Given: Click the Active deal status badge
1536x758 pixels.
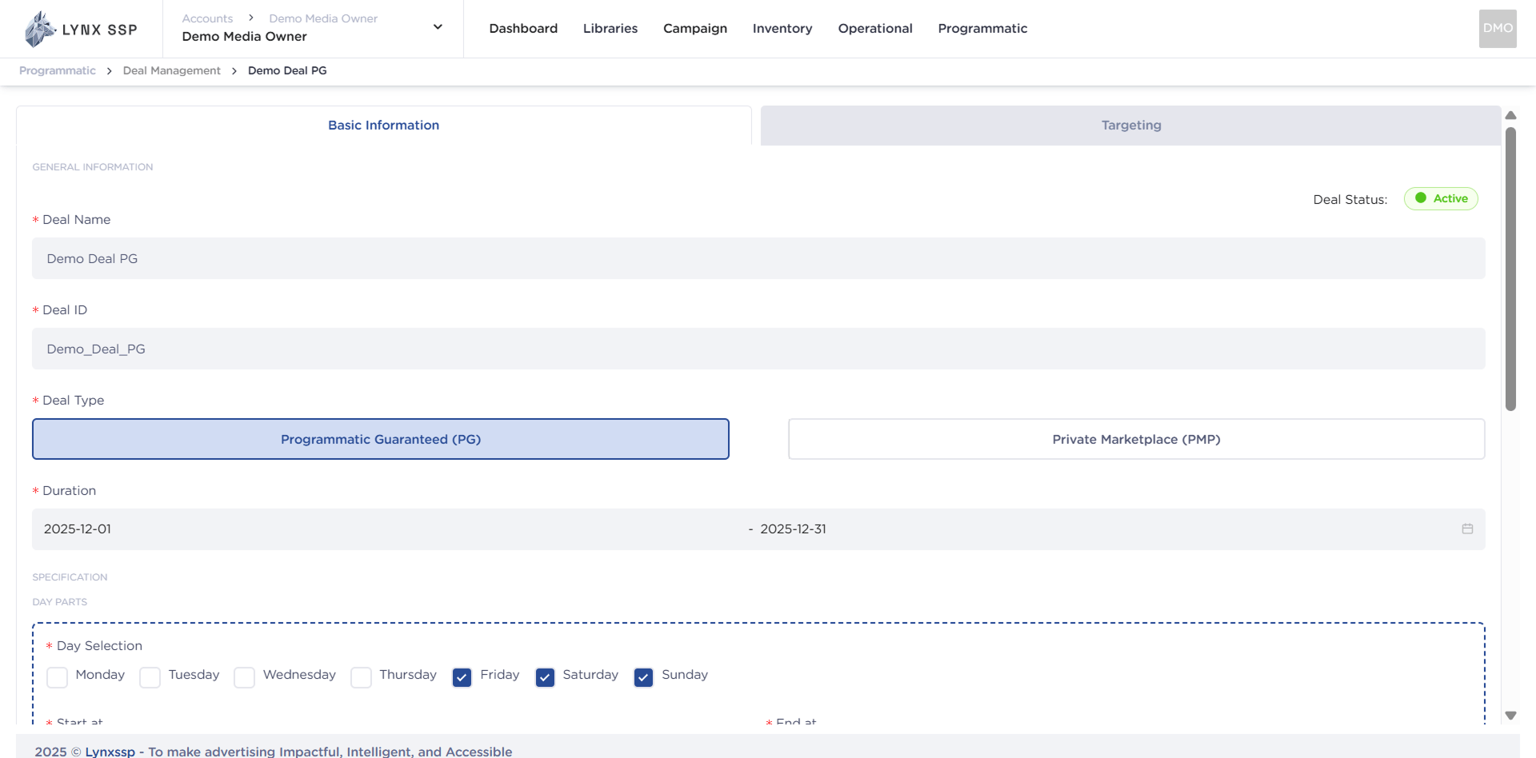Looking at the screenshot, I should point(1441,198).
